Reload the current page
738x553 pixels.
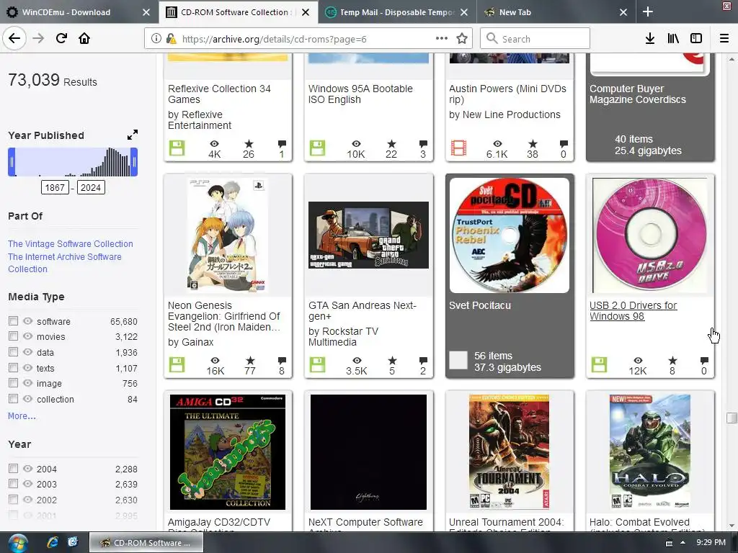pyautogui.click(x=61, y=38)
